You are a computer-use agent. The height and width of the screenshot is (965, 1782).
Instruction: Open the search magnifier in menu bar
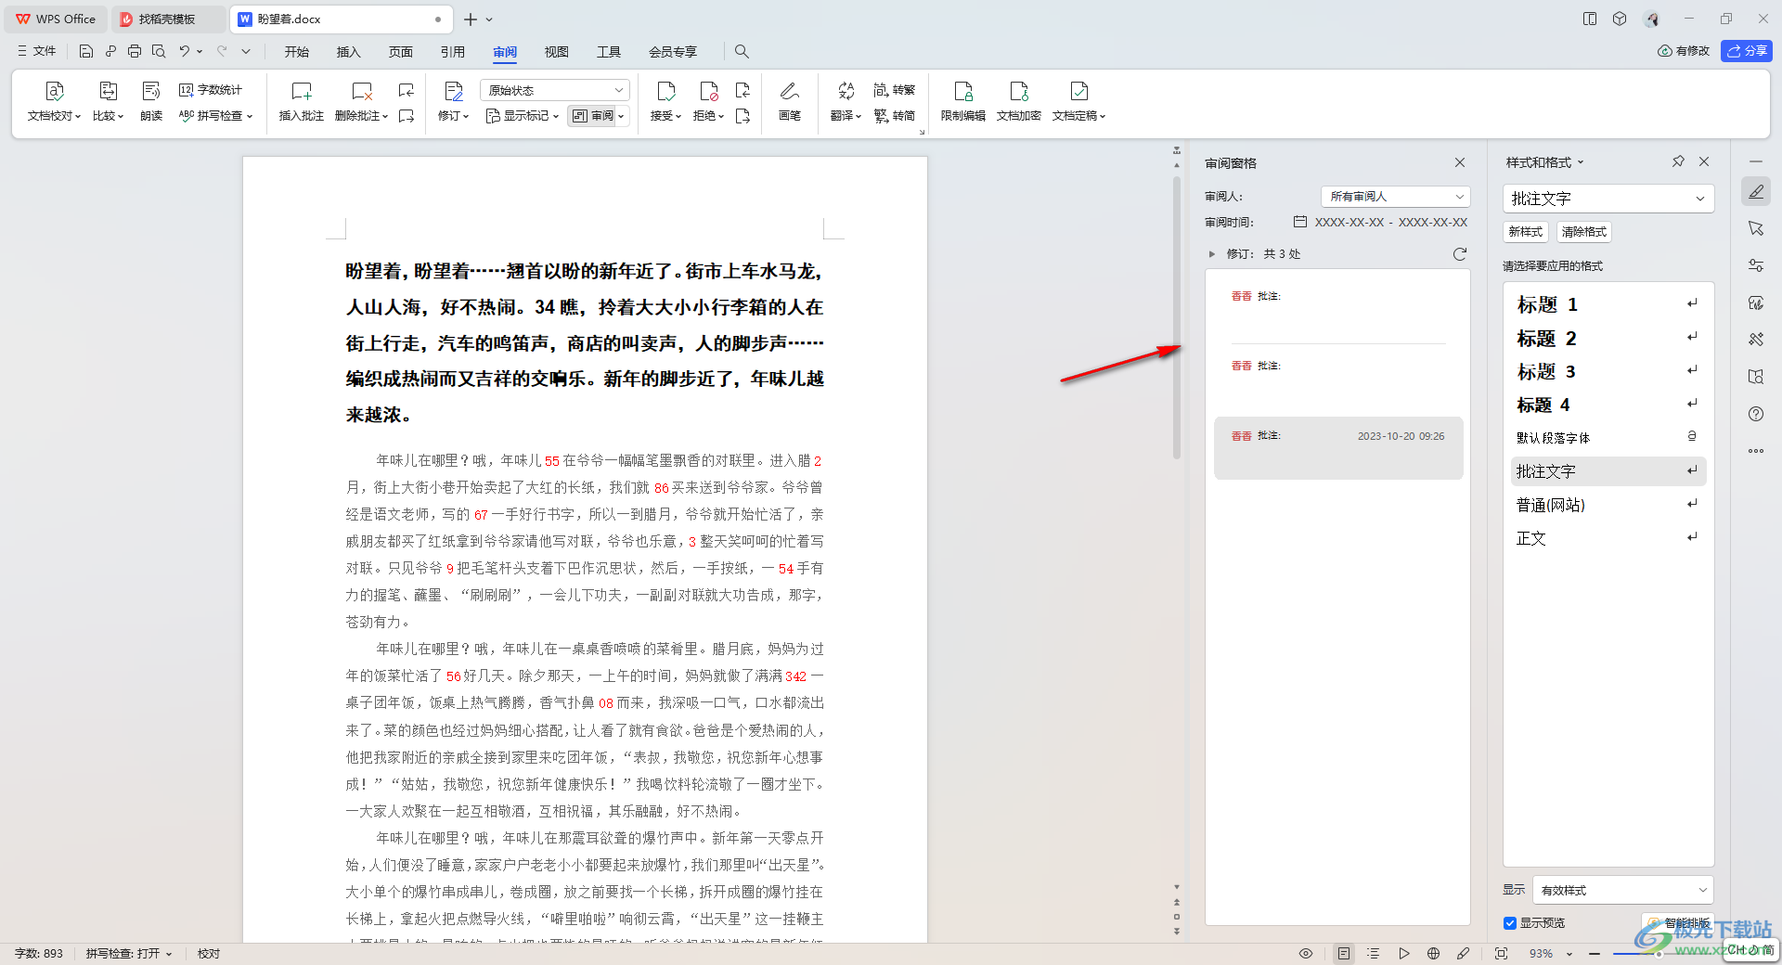tap(742, 51)
